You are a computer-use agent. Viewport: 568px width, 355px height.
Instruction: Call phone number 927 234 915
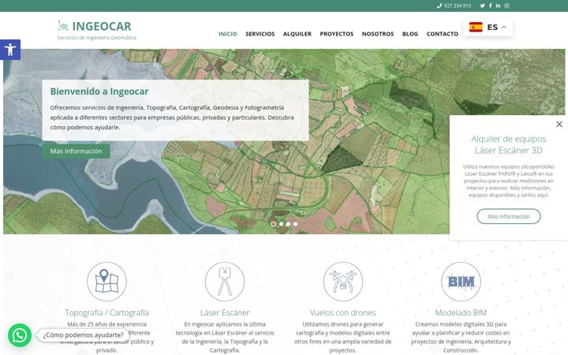[x=457, y=6]
